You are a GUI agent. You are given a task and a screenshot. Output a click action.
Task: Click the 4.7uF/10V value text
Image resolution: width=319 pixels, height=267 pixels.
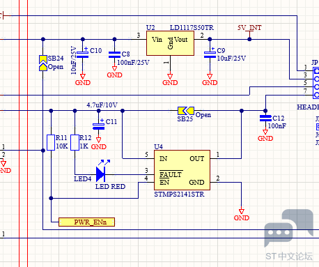(102, 105)
